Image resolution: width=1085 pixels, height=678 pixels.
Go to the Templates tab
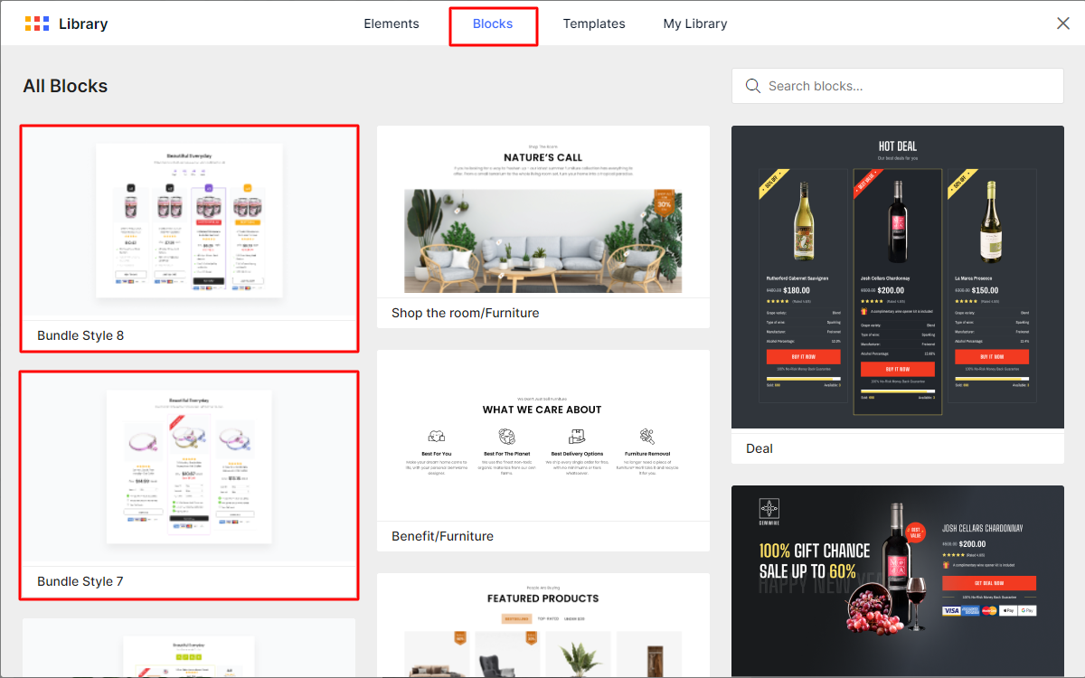point(594,24)
